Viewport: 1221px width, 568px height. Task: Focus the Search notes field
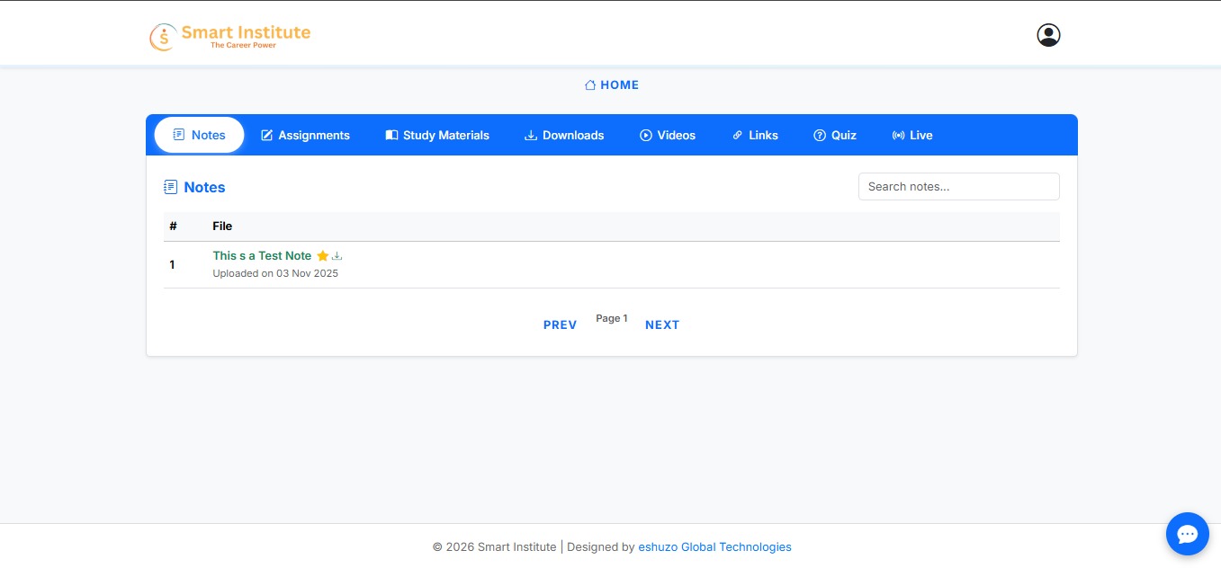[x=958, y=187]
